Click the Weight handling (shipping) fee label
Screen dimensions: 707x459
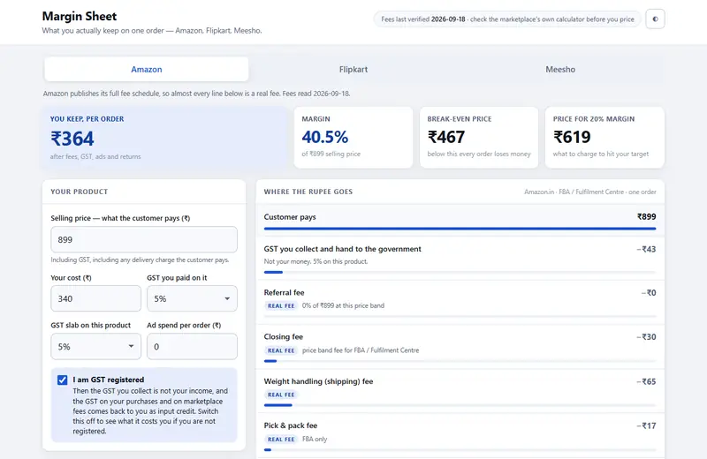tap(318, 381)
